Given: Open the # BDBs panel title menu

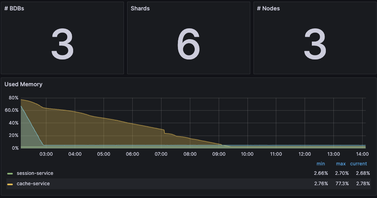Looking at the screenshot, I should tap(14, 8).
